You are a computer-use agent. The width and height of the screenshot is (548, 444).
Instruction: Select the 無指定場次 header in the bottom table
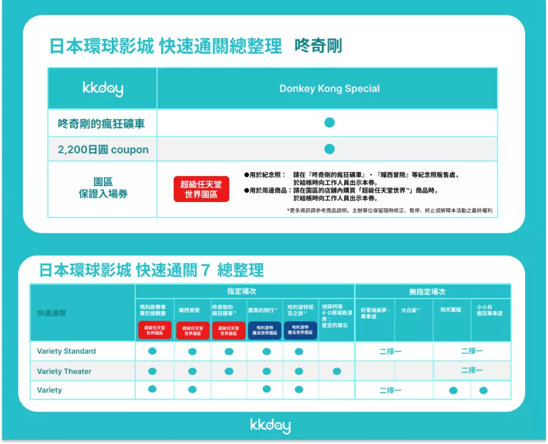[x=427, y=292]
